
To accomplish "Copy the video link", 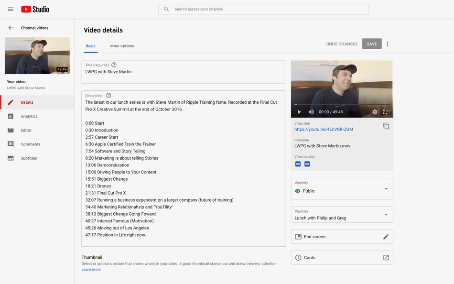I will (x=386, y=126).
